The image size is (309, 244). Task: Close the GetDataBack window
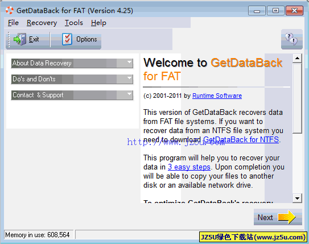click(x=294, y=11)
